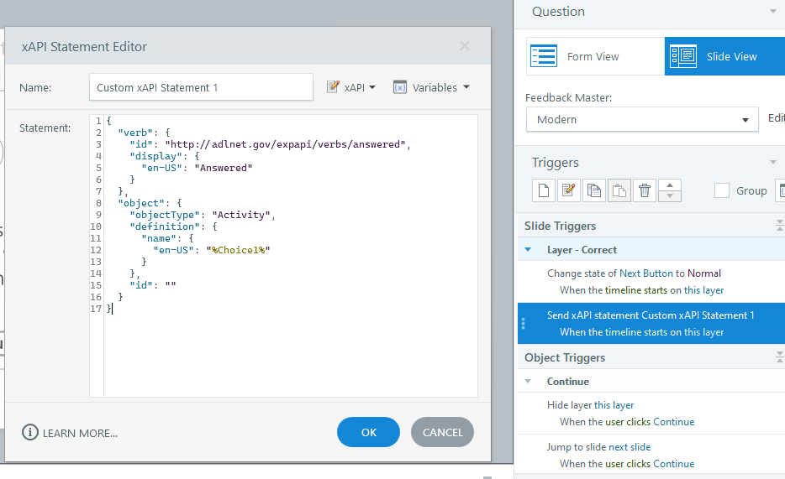The width and height of the screenshot is (785, 479).
Task: Collapse all Slide Triggers using the header icon
Action: coord(780,226)
